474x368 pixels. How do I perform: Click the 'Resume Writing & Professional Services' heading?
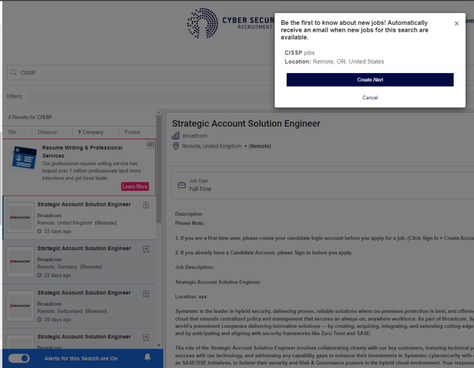coord(82,152)
